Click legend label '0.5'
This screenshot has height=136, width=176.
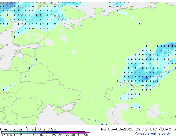[10, 135]
